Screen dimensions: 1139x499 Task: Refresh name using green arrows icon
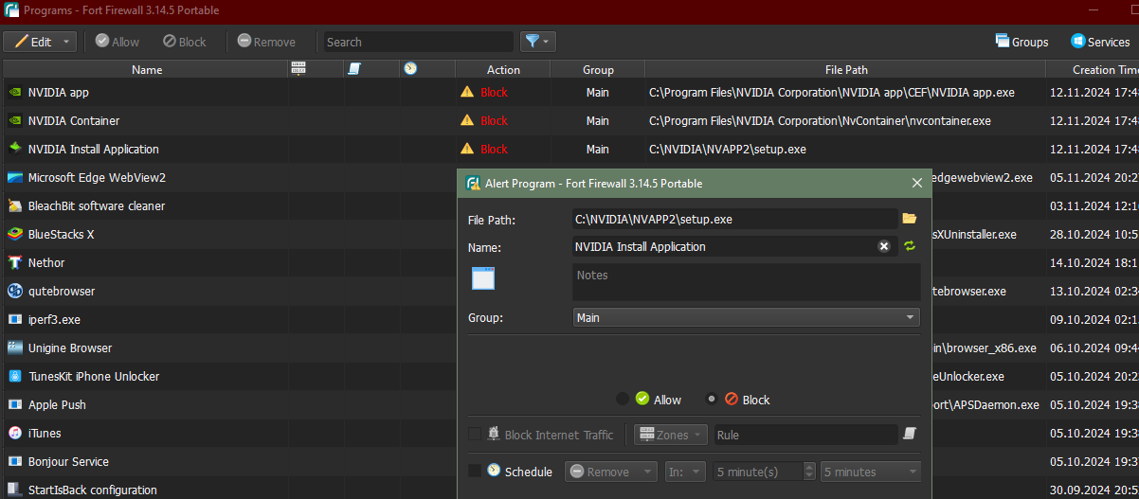click(x=910, y=246)
